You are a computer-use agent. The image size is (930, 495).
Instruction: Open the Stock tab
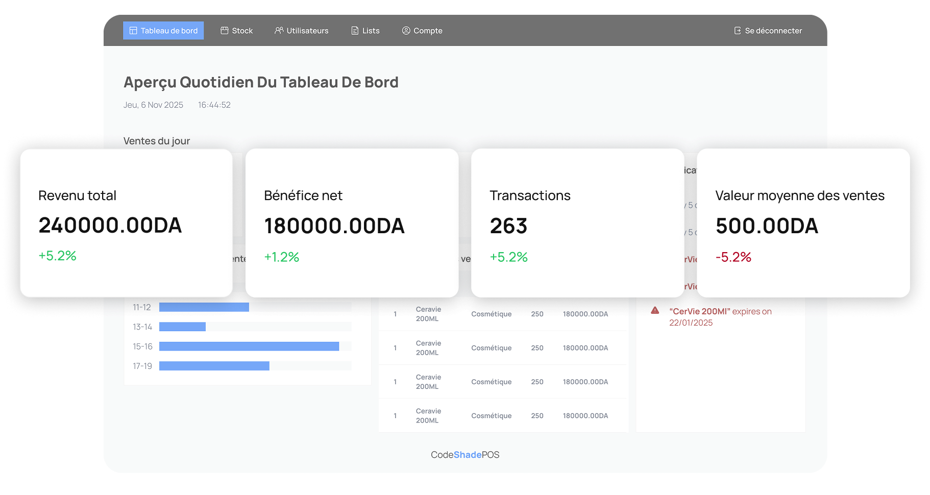click(x=237, y=31)
